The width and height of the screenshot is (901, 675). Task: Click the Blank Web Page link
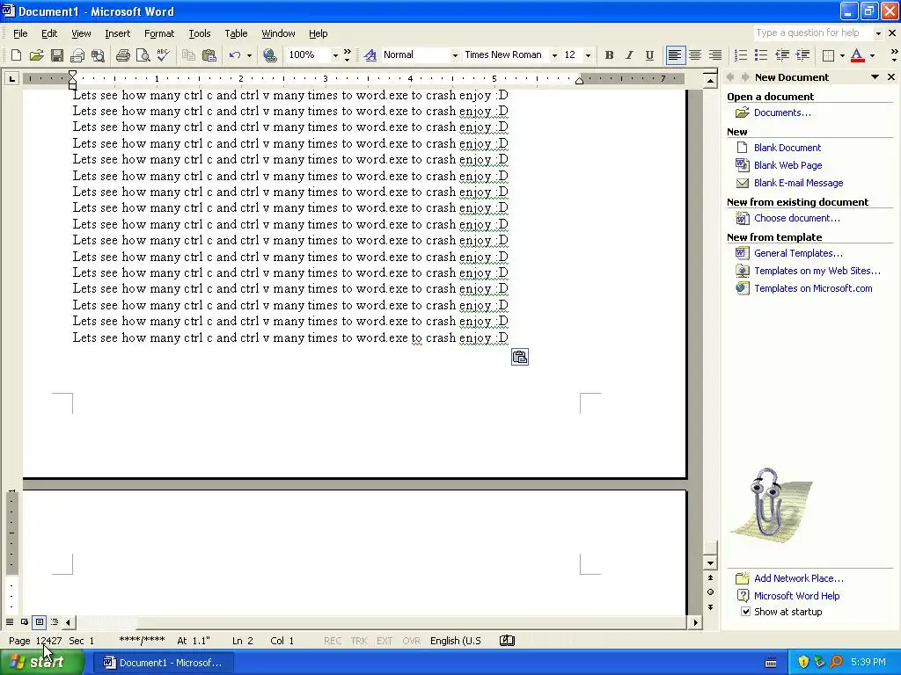787,165
